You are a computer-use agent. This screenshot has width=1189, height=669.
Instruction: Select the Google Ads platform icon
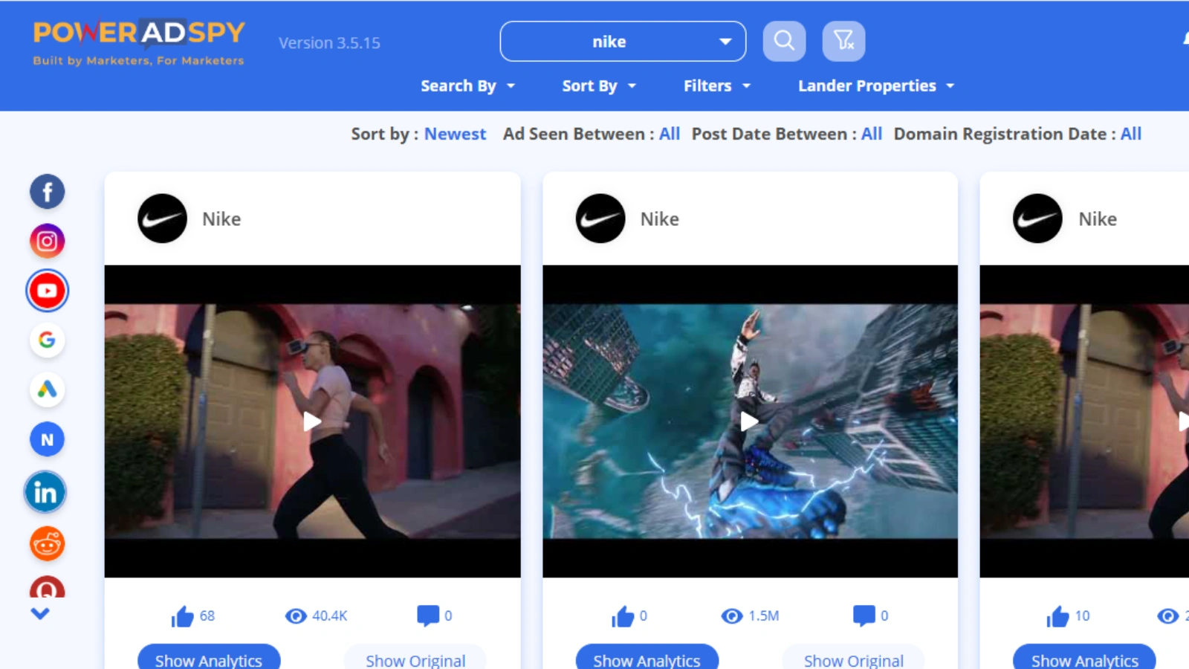point(47,390)
